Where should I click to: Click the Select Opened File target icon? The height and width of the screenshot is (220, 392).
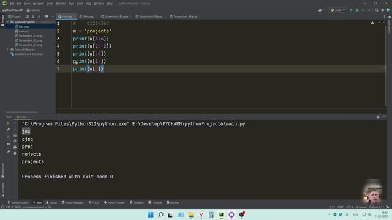coord(27,16)
